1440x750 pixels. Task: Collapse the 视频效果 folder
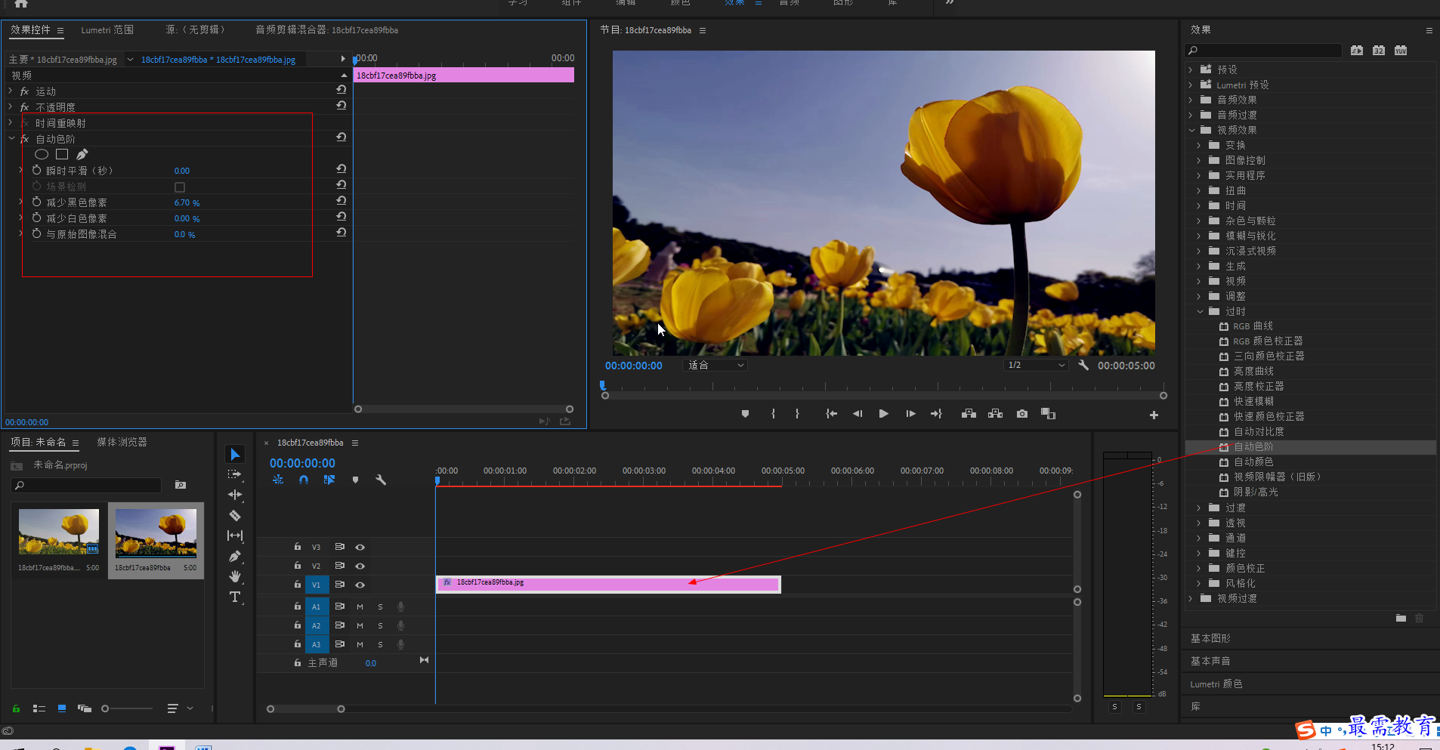[1191, 130]
